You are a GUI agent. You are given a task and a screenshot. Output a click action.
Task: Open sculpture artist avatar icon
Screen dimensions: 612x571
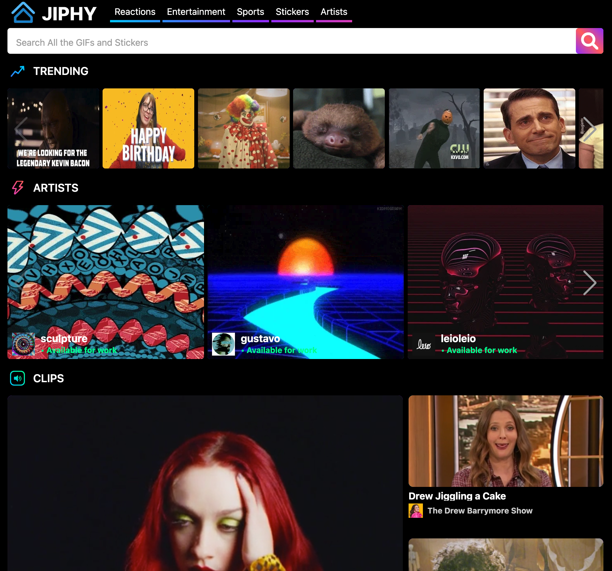23,344
